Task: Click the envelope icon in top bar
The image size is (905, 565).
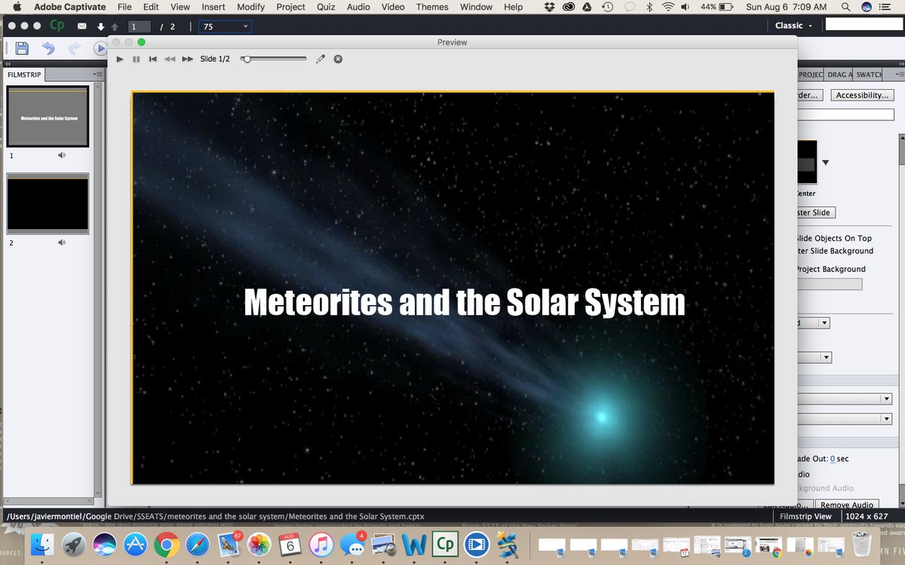Action: [81, 26]
